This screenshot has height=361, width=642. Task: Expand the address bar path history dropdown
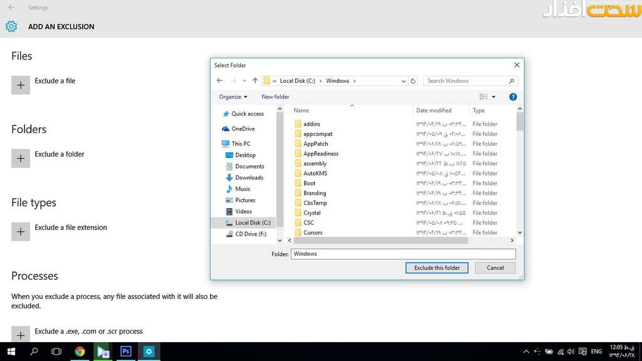click(x=403, y=81)
